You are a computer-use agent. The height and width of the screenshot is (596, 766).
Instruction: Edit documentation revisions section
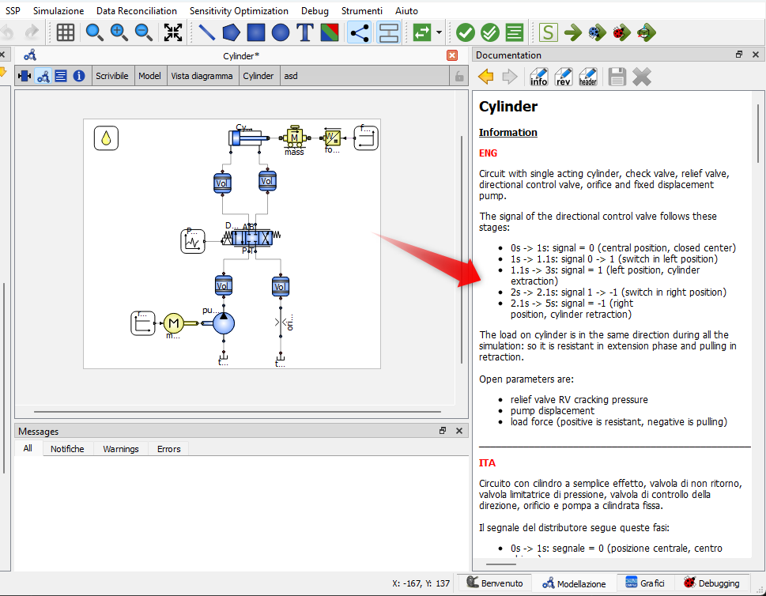click(x=564, y=77)
